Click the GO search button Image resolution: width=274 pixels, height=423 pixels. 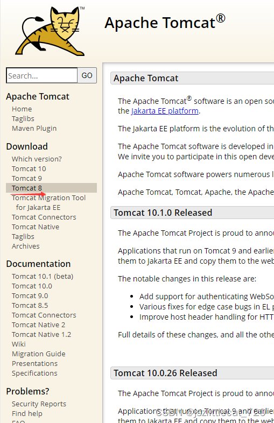pyautogui.click(x=87, y=75)
